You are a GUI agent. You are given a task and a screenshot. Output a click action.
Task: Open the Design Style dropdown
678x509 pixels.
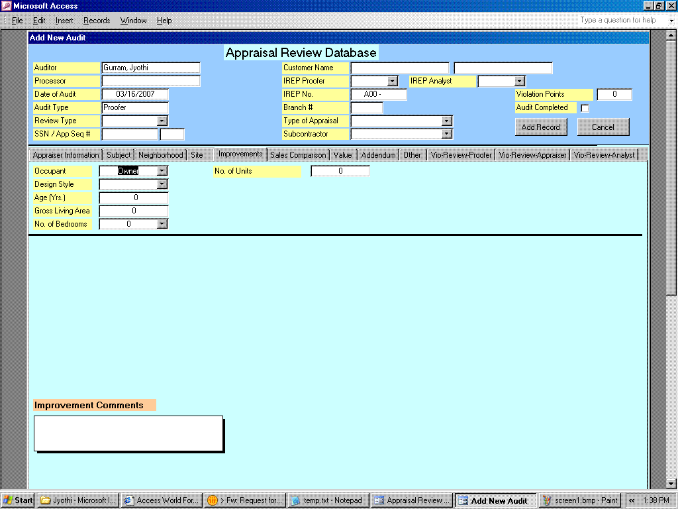(x=162, y=184)
